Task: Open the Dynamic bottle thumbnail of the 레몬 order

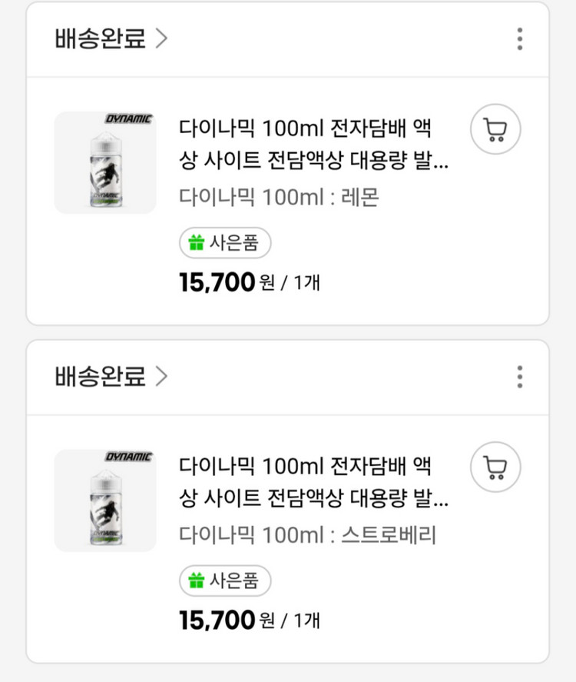Action: [105, 163]
